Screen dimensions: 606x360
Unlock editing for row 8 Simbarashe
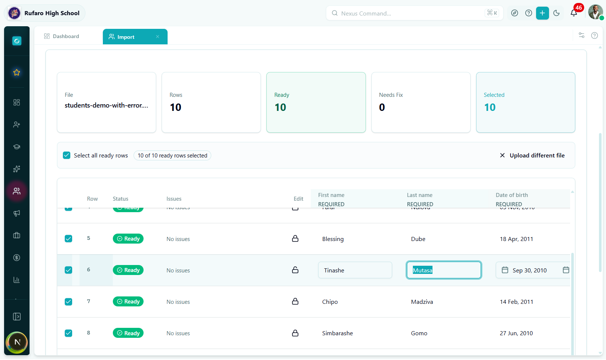[295, 333]
